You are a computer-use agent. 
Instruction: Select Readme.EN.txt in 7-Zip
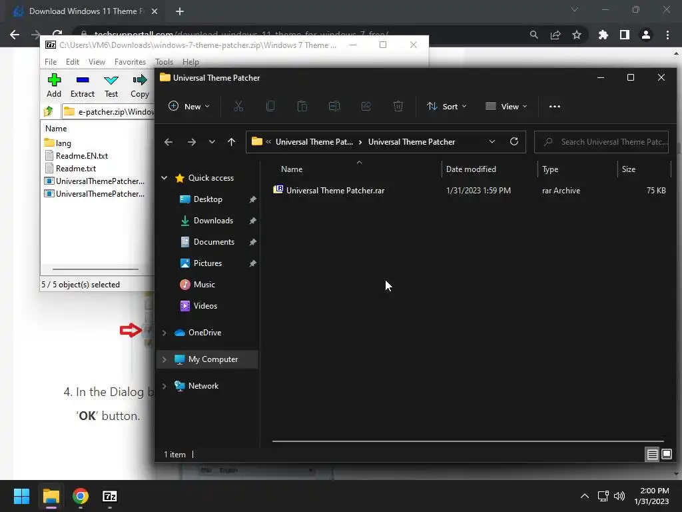point(76,155)
